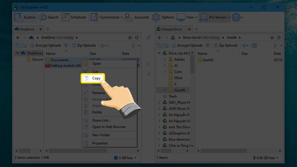Choose Delete from context menu
Viewport: 297px width, 167px height.
click(x=110, y=112)
